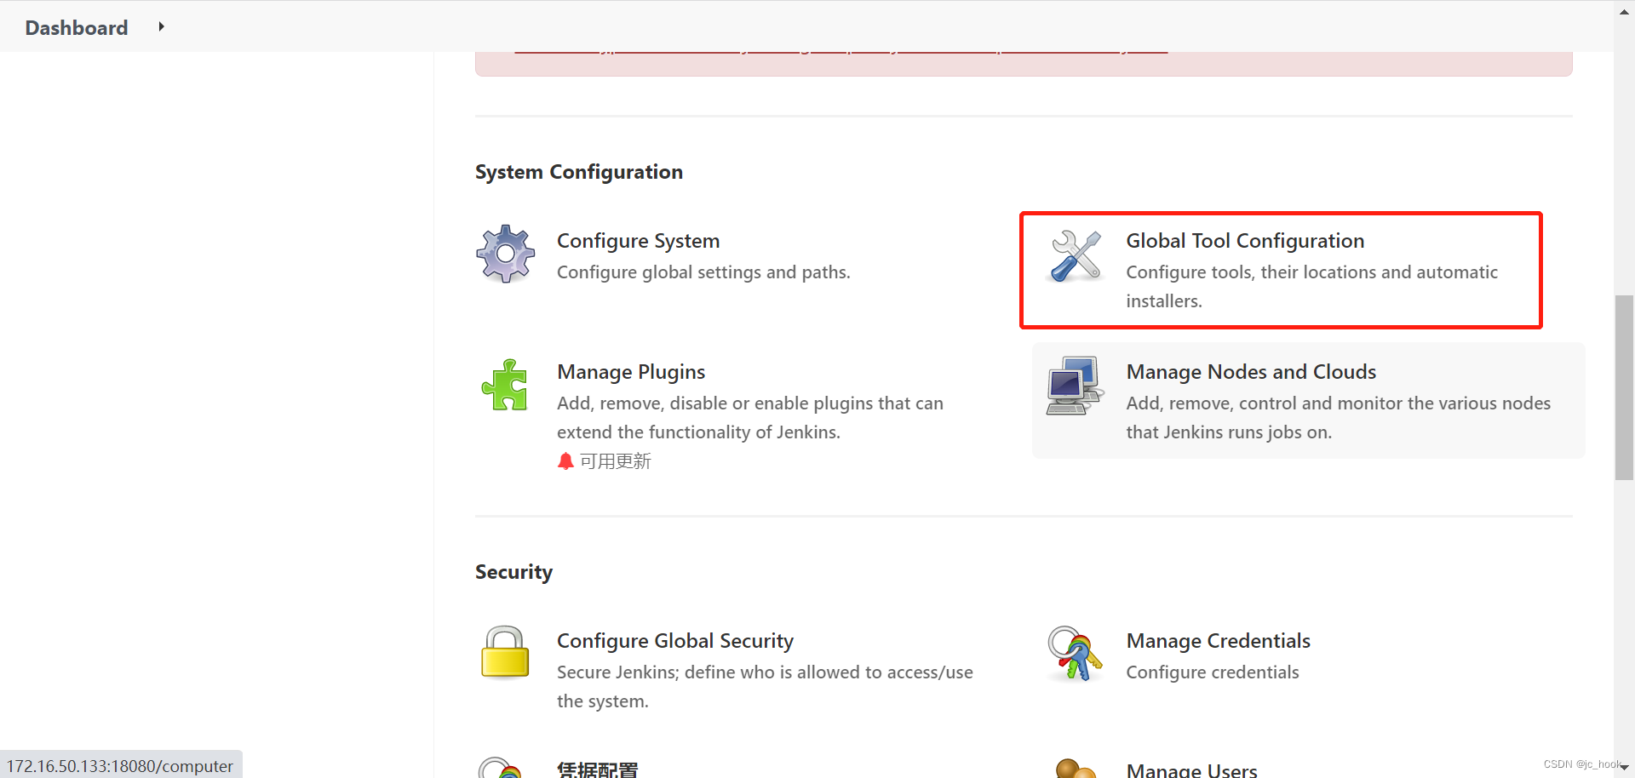
Task: Click the scrollbar up arrow
Action: pyautogui.click(x=1624, y=12)
